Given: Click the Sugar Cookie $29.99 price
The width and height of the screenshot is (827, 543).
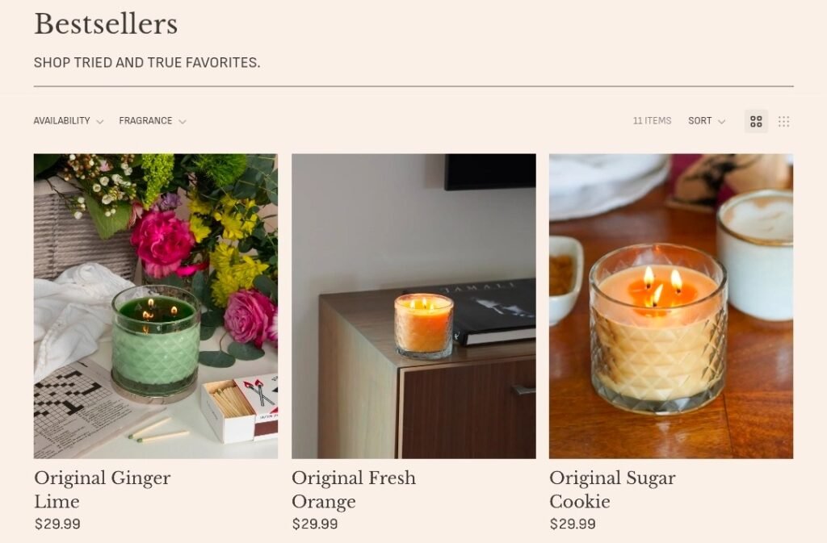Looking at the screenshot, I should click(x=573, y=524).
